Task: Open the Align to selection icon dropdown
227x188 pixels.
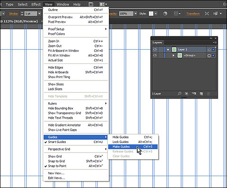Action: click(177, 14)
